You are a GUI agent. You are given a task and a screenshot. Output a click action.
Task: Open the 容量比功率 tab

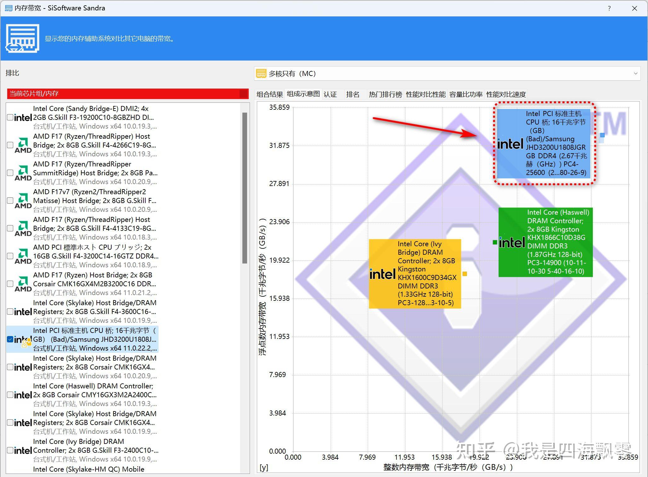[466, 94]
